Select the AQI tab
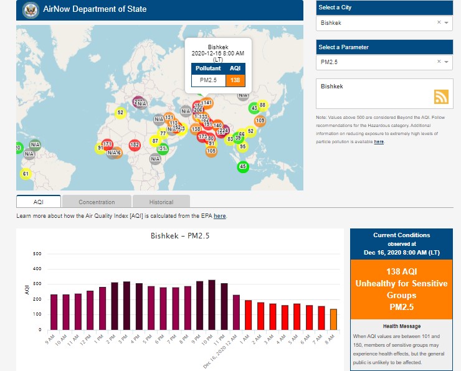Image resolution: width=461 pixels, height=371 pixels. coord(39,202)
